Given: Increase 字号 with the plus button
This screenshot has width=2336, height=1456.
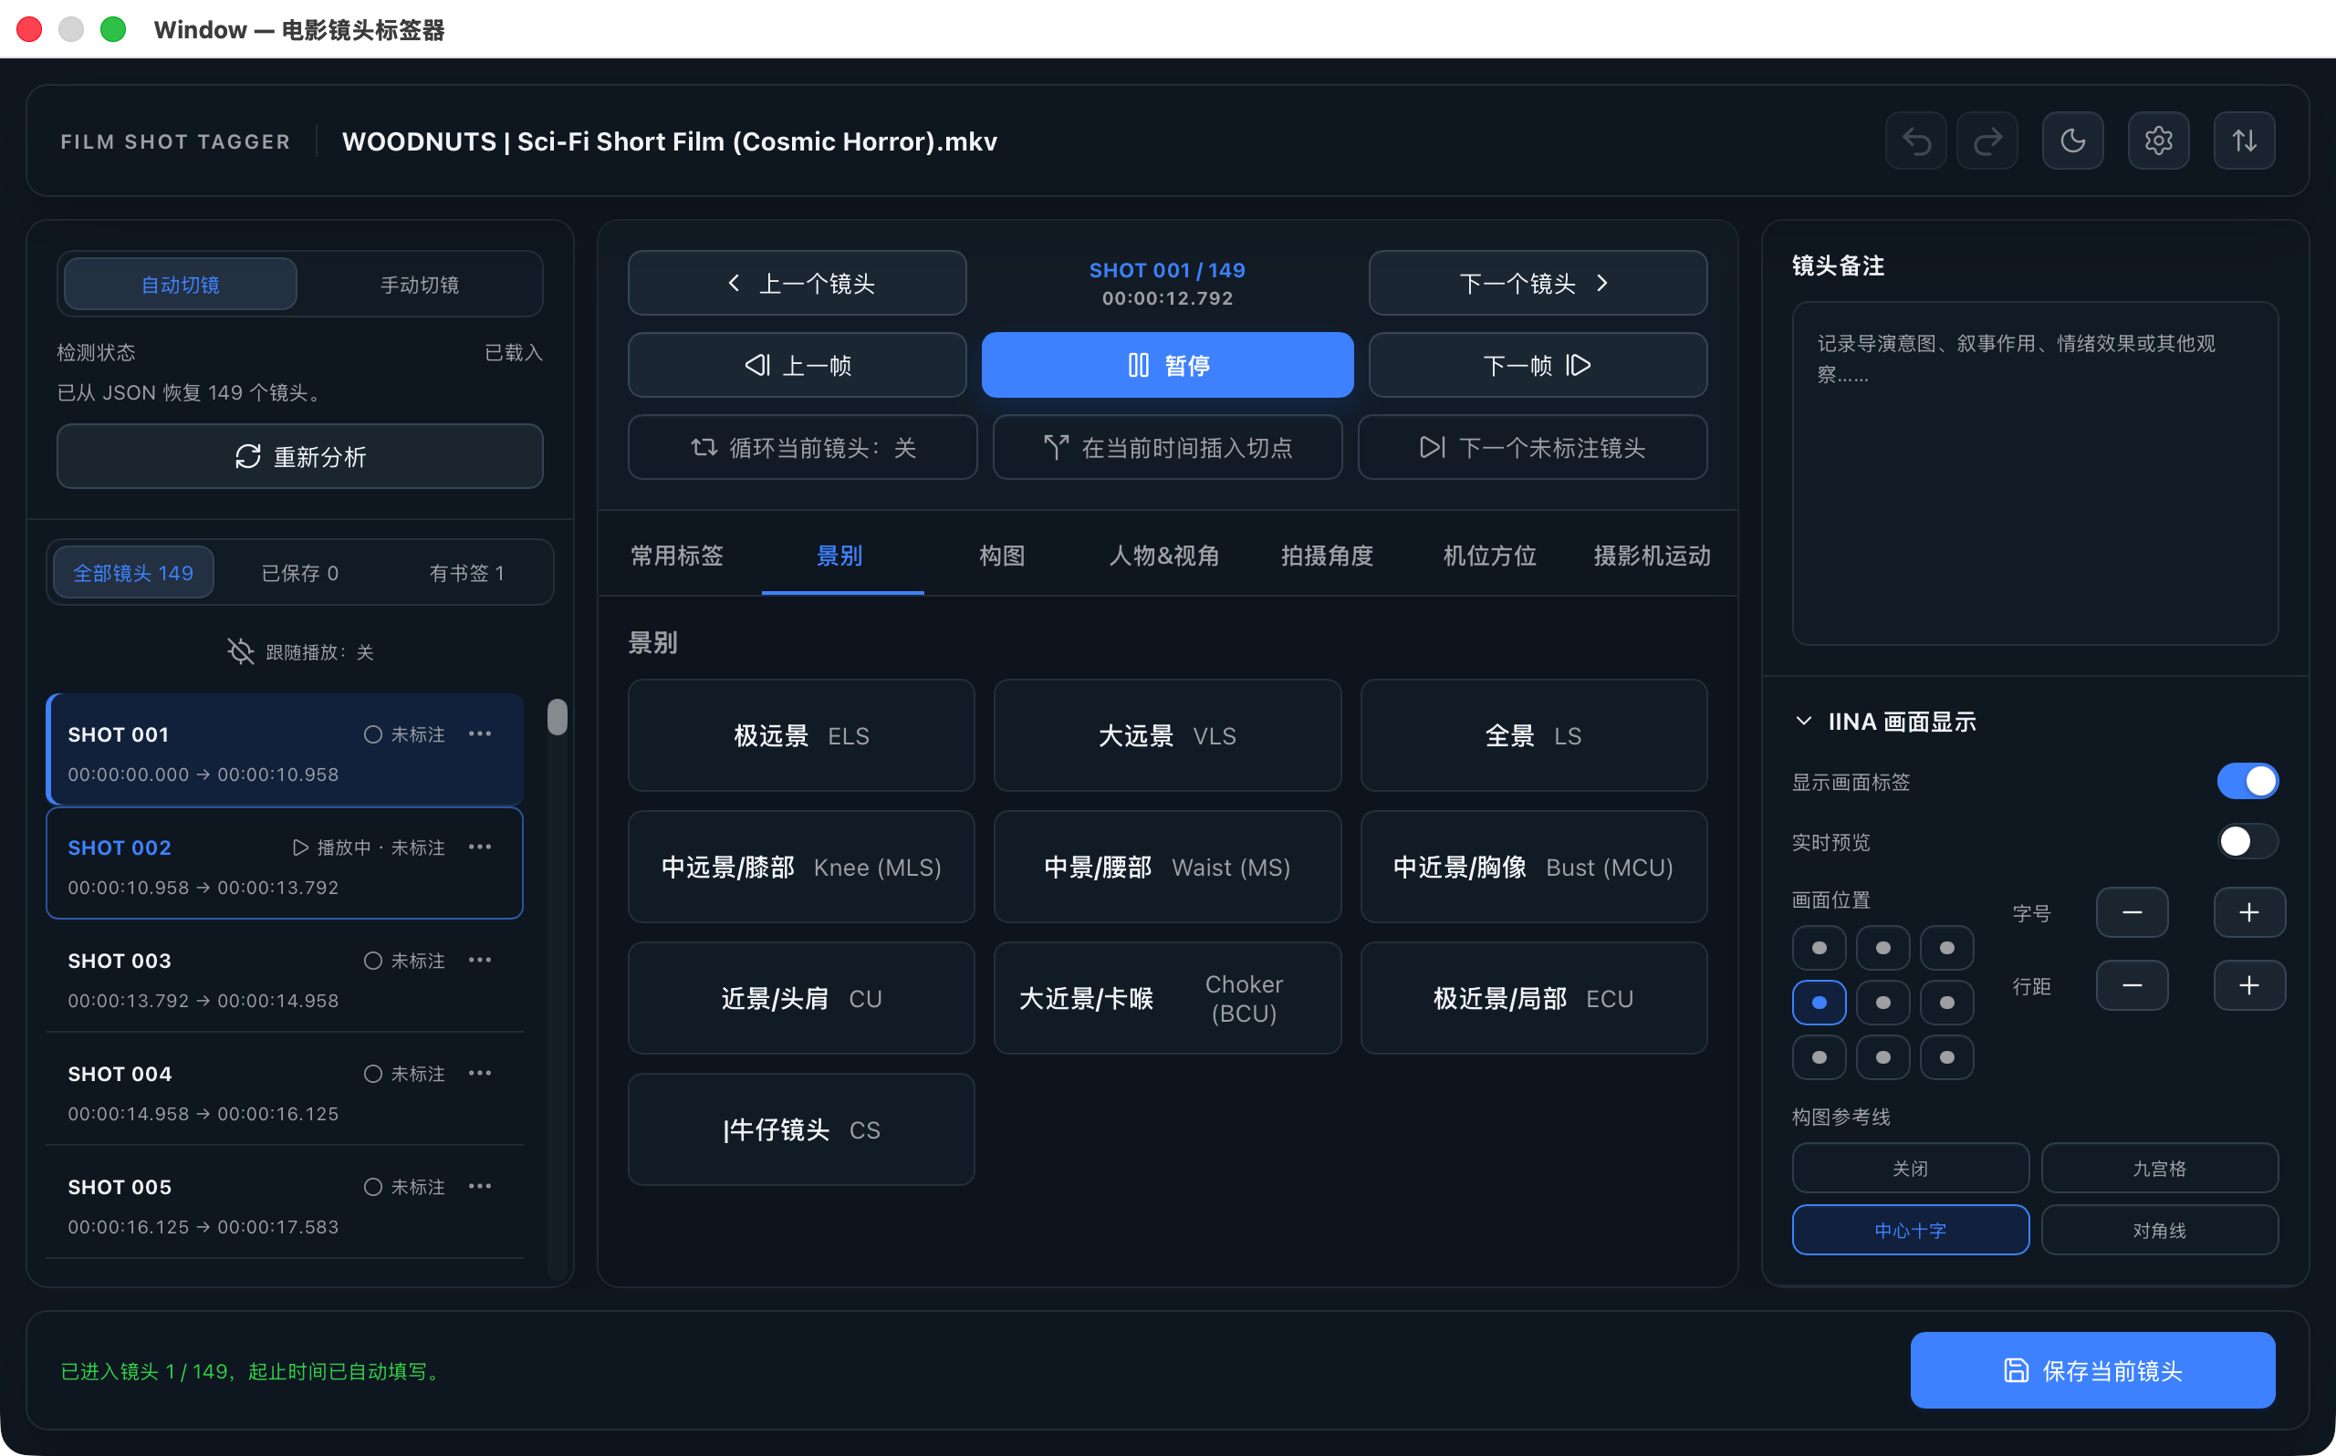Looking at the screenshot, I should (x=2248, y=912).
